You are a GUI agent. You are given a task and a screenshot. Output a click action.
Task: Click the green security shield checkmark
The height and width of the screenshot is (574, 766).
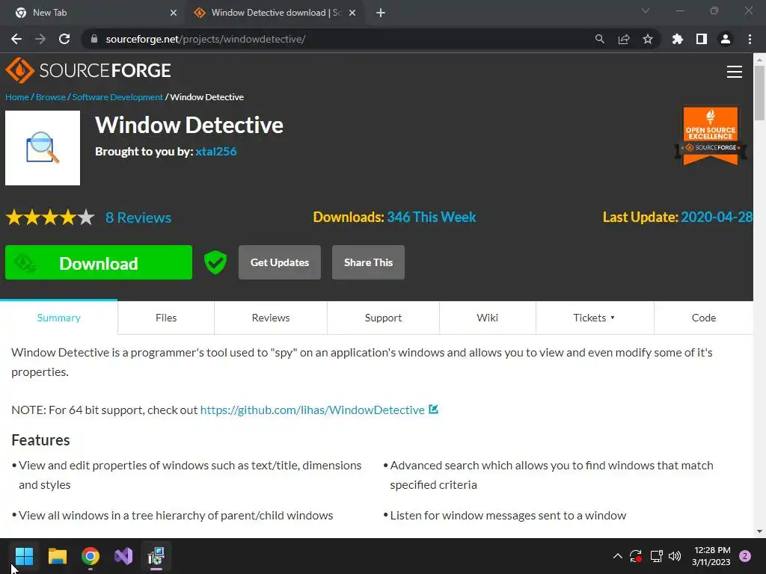(215, 262)
